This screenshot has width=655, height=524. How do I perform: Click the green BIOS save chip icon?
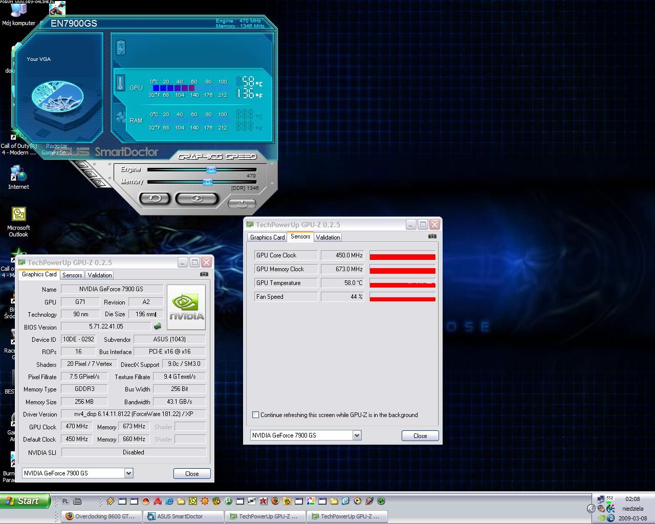pyautogui.click(x=158, y=326)
